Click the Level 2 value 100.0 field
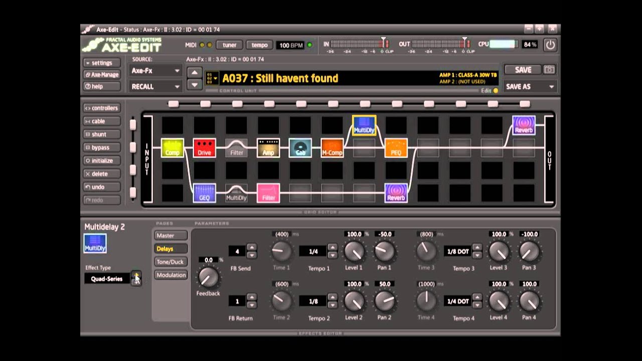 pos(354,284)
